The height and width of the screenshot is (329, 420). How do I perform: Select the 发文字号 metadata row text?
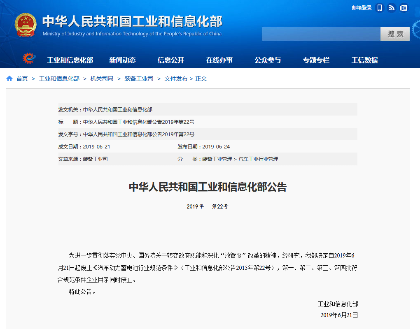coord(126,134)
